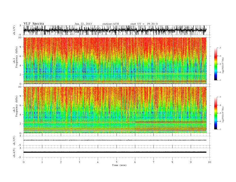Click the thick ch.4 voltage trace
This screenshot has height=182, width=236.
tap(115, 152)
